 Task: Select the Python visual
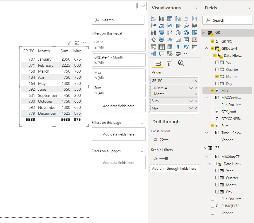pos(186,47)
